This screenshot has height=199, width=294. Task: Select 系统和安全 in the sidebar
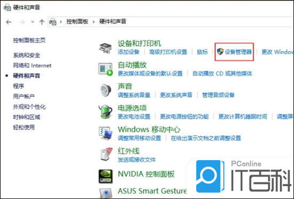[27, 55]
